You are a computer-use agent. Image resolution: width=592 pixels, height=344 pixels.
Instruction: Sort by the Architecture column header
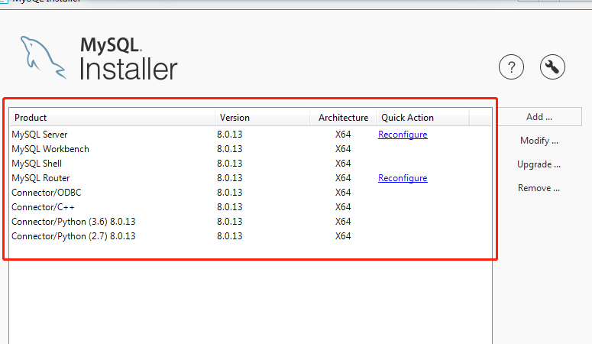click(343, 118)
